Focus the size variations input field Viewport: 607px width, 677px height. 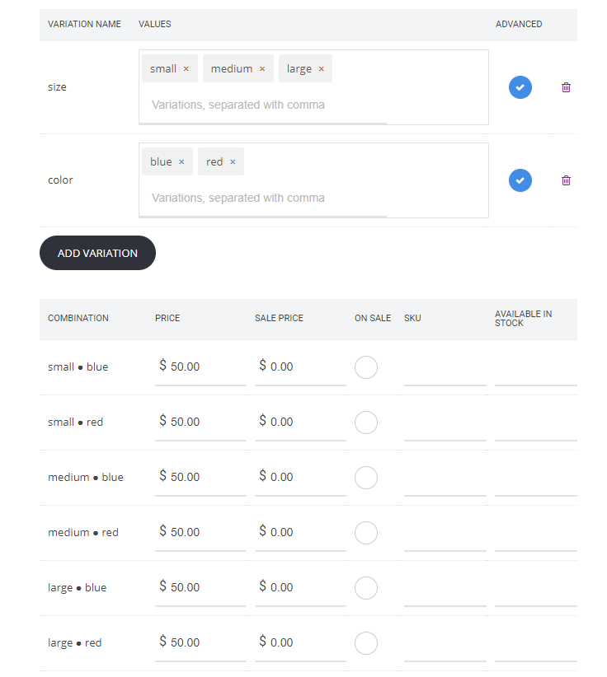point(264,105)
